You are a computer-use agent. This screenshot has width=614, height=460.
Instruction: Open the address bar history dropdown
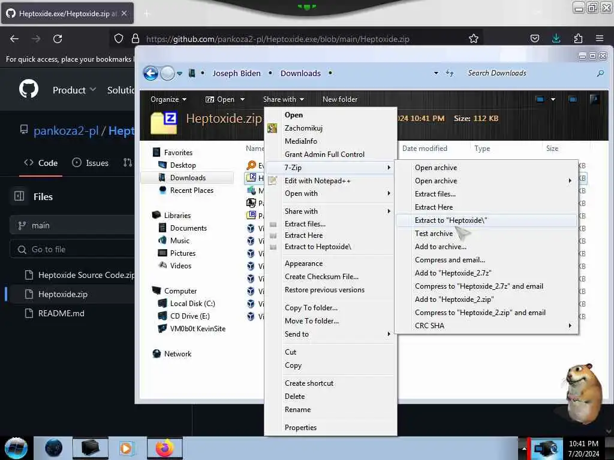(436, 73)
